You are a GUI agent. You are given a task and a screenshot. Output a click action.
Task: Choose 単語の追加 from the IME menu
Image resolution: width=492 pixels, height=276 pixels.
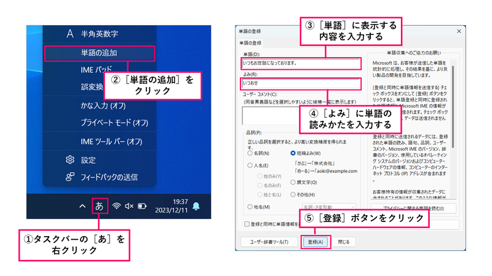[100, 53]
